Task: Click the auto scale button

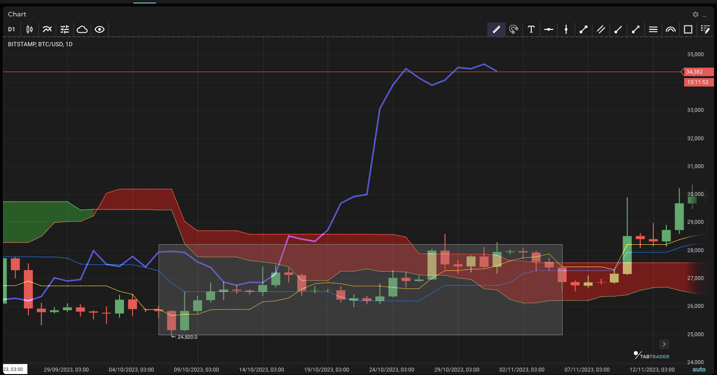Action: click(x=699, y=370)
